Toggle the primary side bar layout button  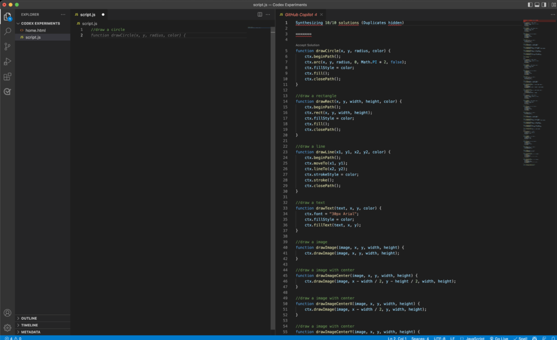530,4
